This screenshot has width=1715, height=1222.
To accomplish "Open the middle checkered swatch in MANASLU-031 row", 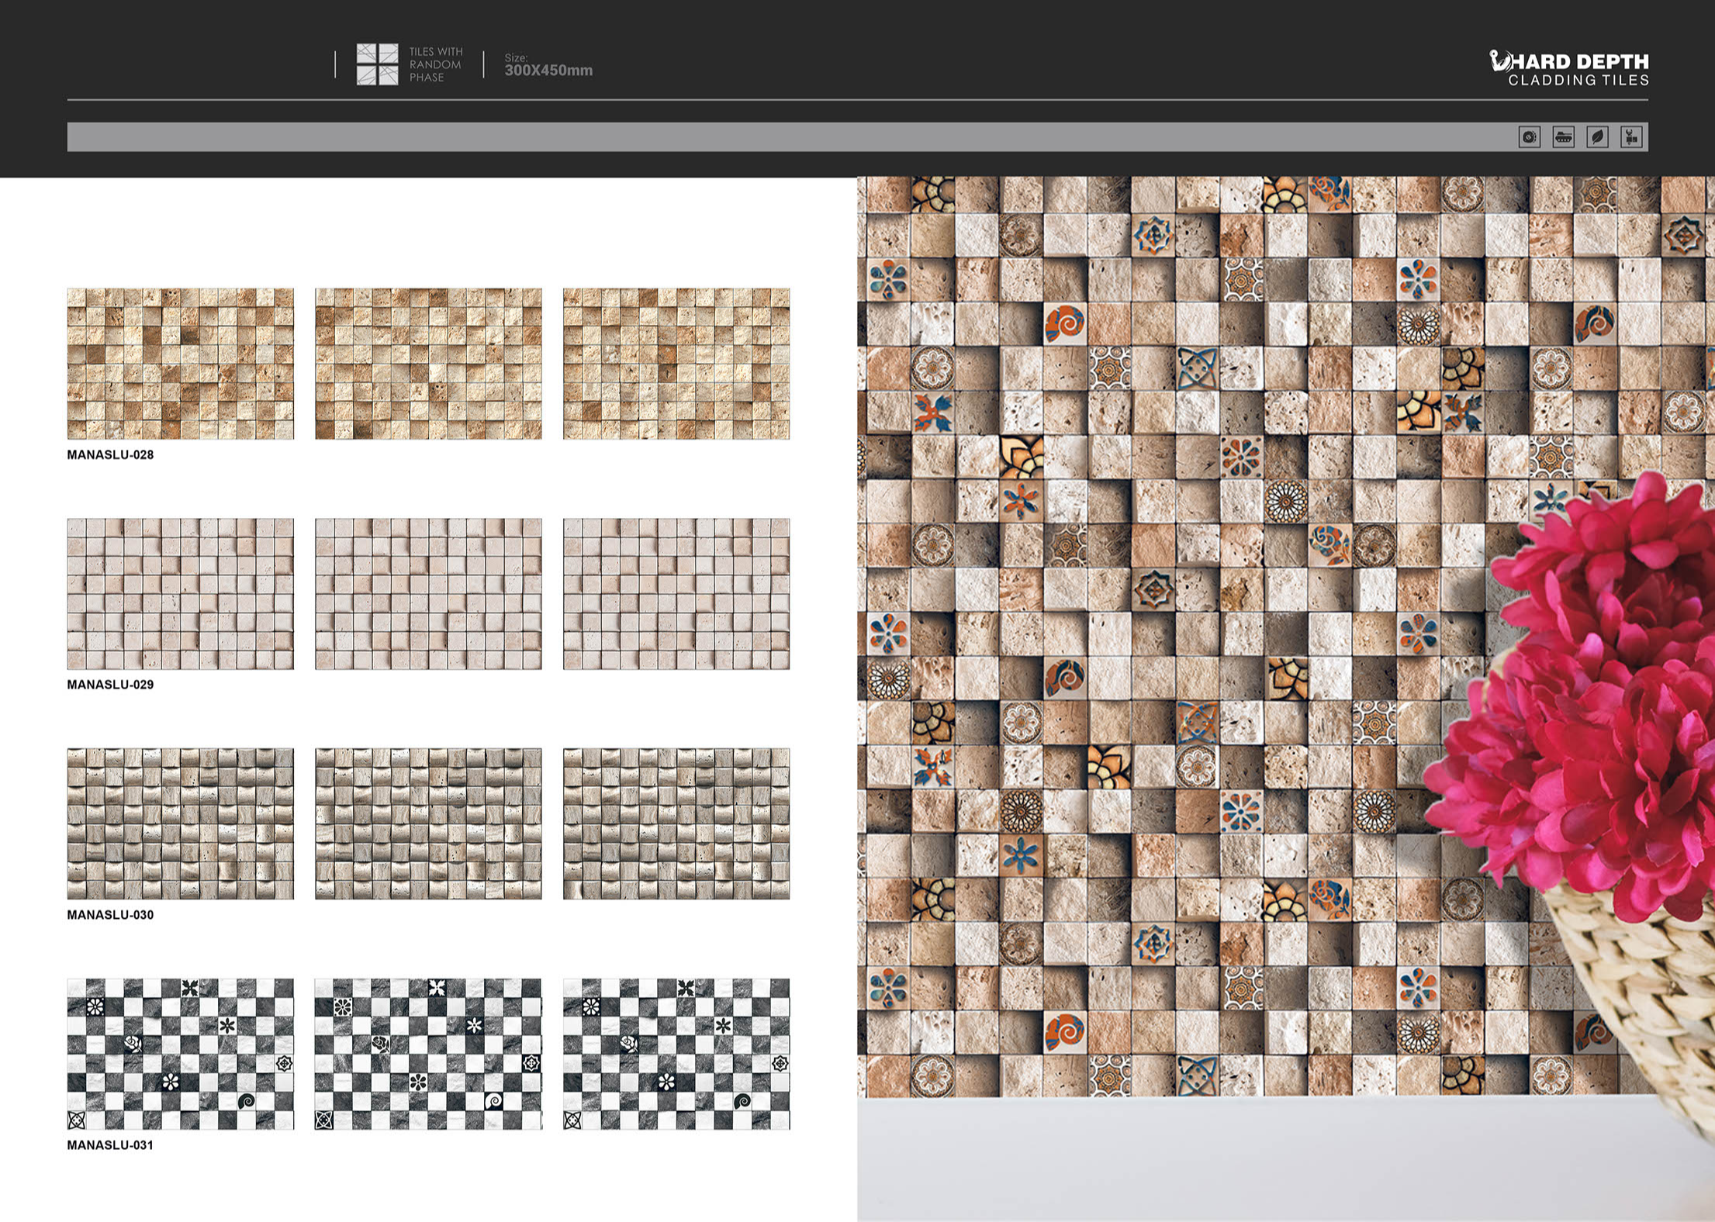I will tap(428, 1054).
